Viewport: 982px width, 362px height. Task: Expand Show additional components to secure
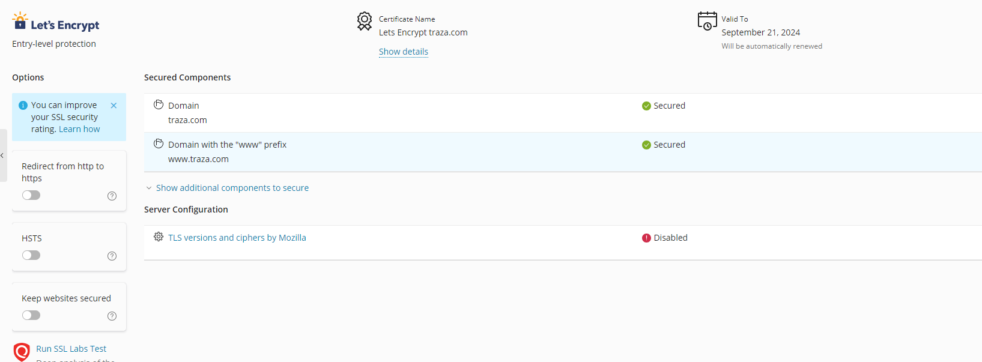232,188
